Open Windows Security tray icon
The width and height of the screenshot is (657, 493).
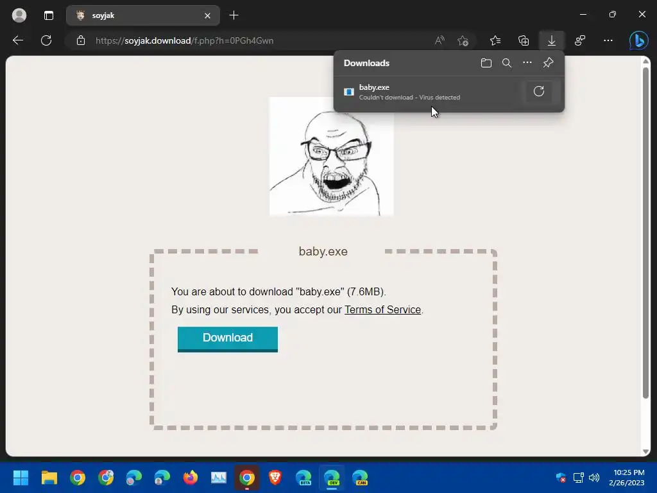click(561, 478)
